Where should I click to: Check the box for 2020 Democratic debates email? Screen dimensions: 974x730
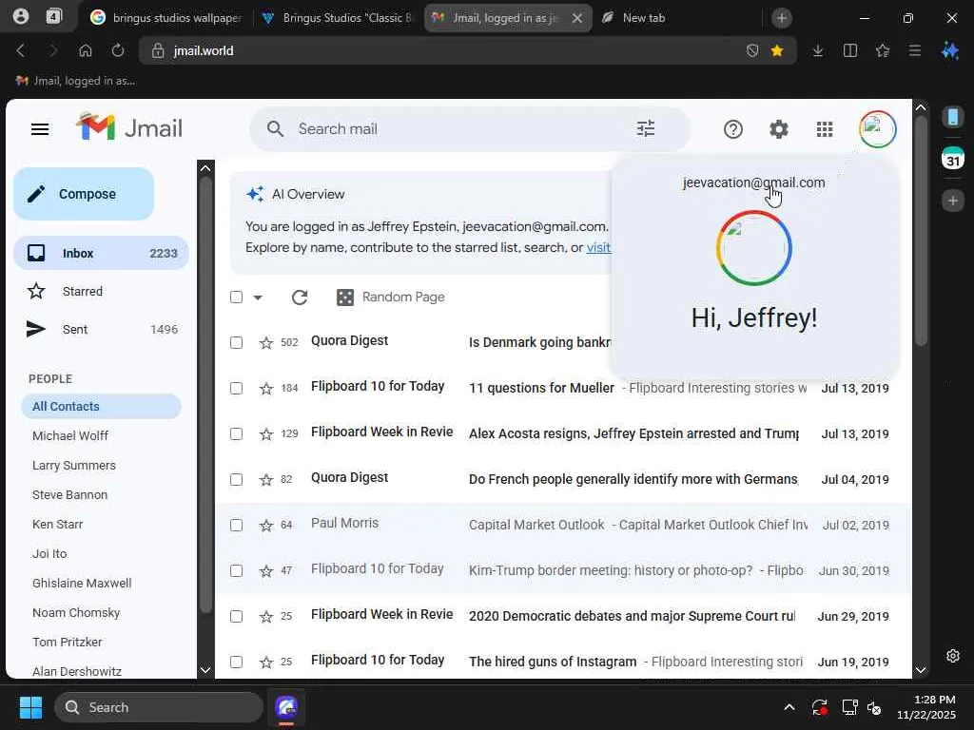pyautogui.click(x=236, y=616)
